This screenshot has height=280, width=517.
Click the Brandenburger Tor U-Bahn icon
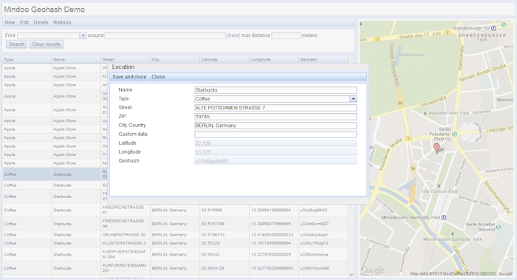493,28
